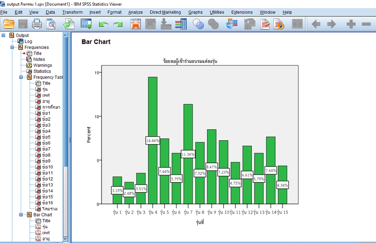Screen dimensions: 376x243
Task: Redo the last action
Action: point(117,24)
